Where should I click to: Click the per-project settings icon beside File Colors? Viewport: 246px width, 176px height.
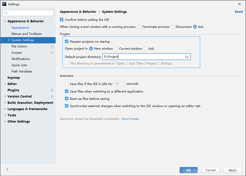[52, 46]
